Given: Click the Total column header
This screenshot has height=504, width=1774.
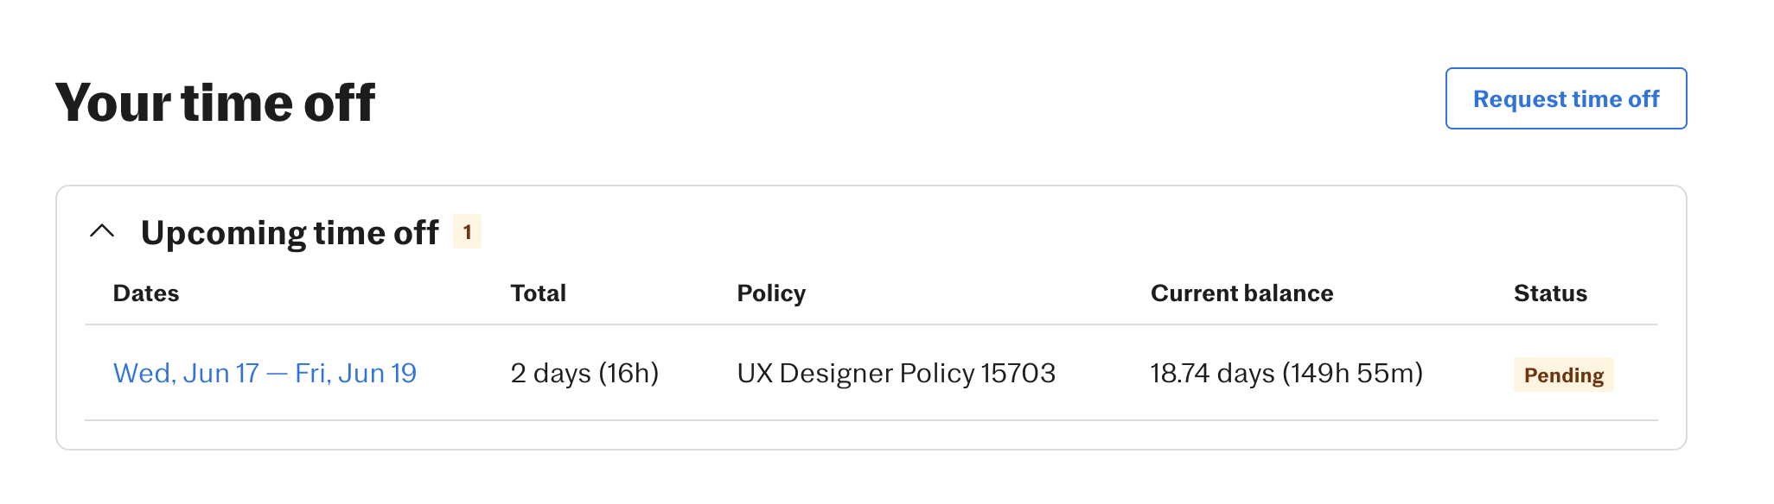Looking at the screenshot, I should tap(538, 293).
